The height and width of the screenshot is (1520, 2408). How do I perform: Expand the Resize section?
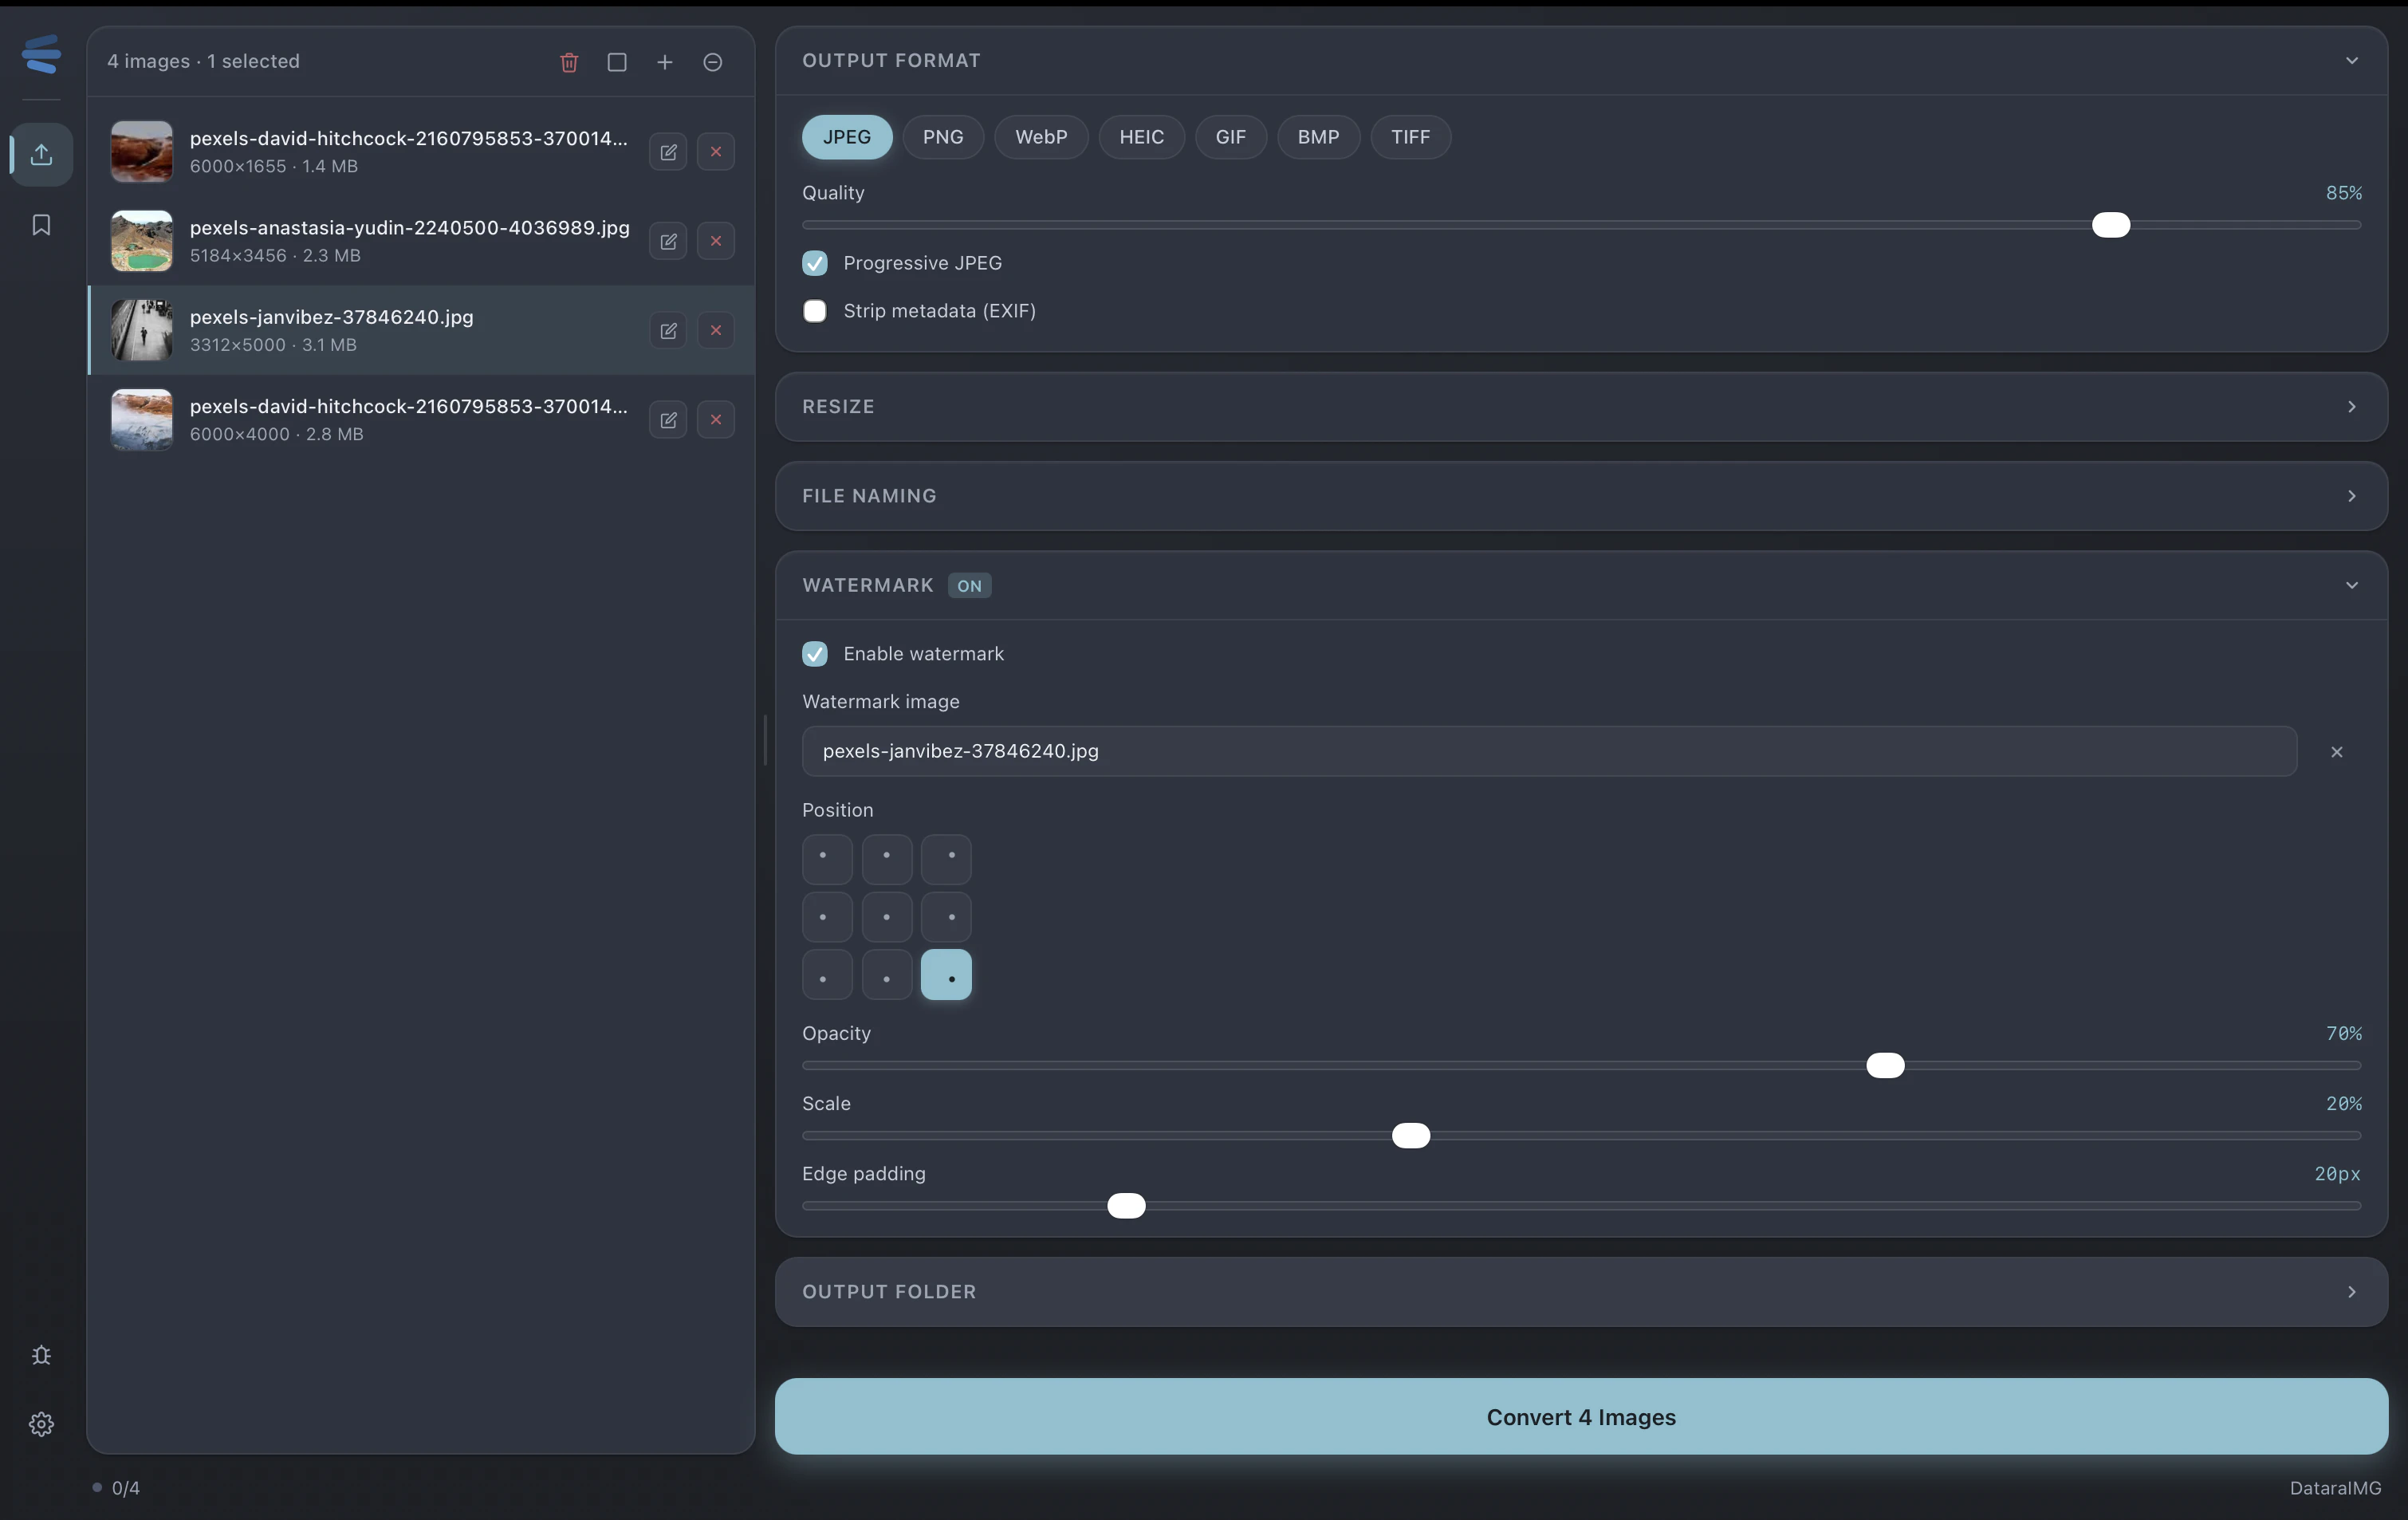1581,407
